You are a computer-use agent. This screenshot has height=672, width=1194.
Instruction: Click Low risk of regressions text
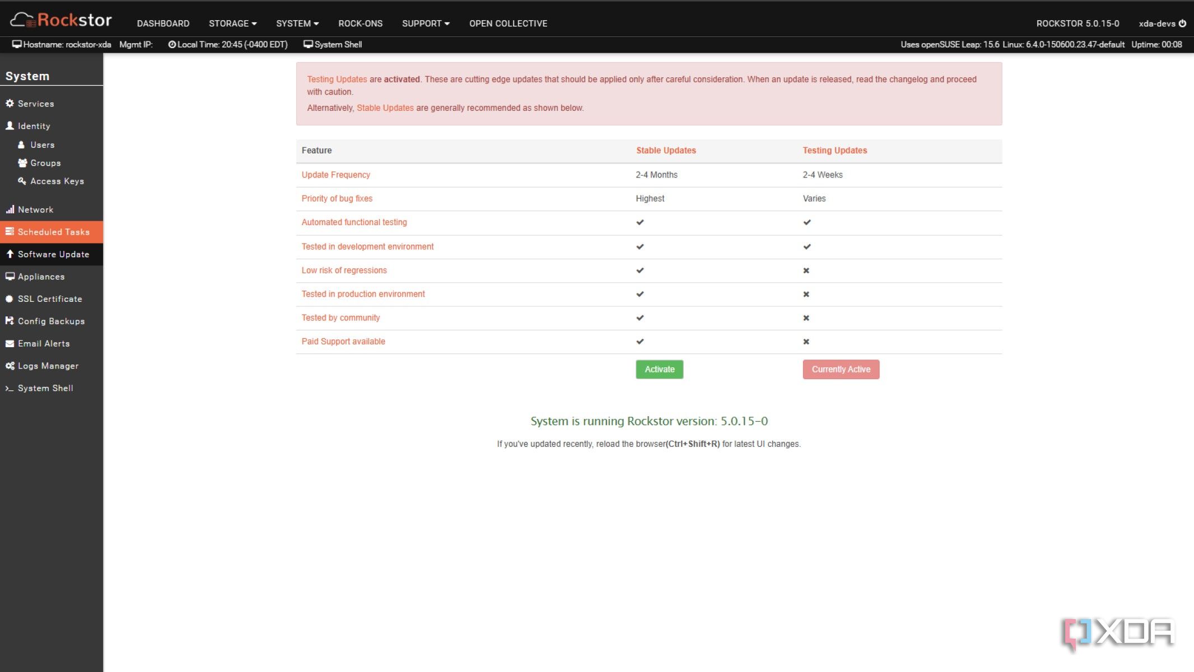point(344,270)
